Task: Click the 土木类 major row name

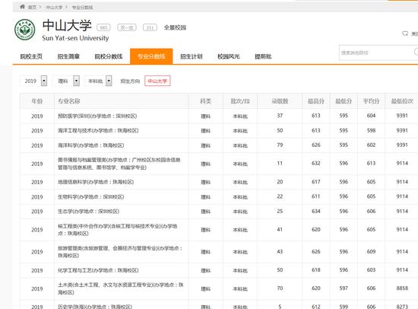Action: [x=121, y=288]
